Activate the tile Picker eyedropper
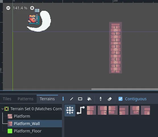Viewport: 158px width, 137px height. click(101, 99)
